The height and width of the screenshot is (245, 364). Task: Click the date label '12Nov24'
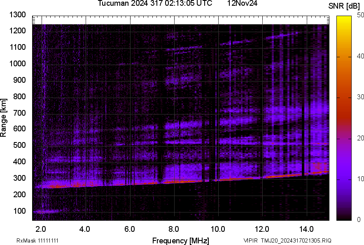[x=242, y=3]
